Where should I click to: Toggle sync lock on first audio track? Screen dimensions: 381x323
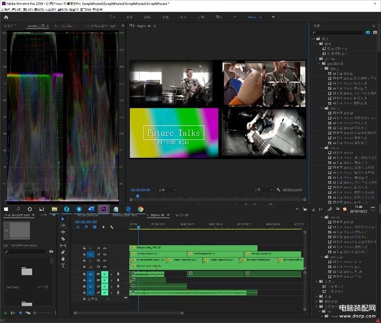coord(98,274)
